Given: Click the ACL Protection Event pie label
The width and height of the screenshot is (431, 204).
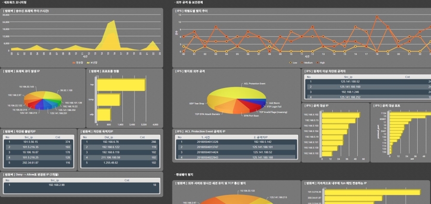Looking at the screenshot, I should coord(255,84).
